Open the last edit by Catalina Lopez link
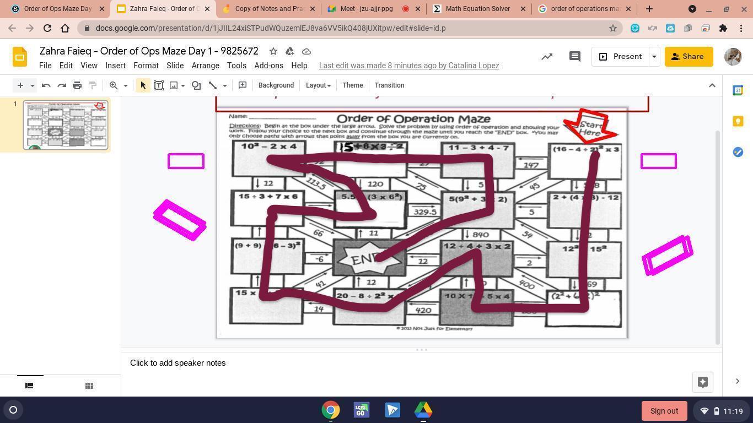753x423 pixels. coord(409,66)
